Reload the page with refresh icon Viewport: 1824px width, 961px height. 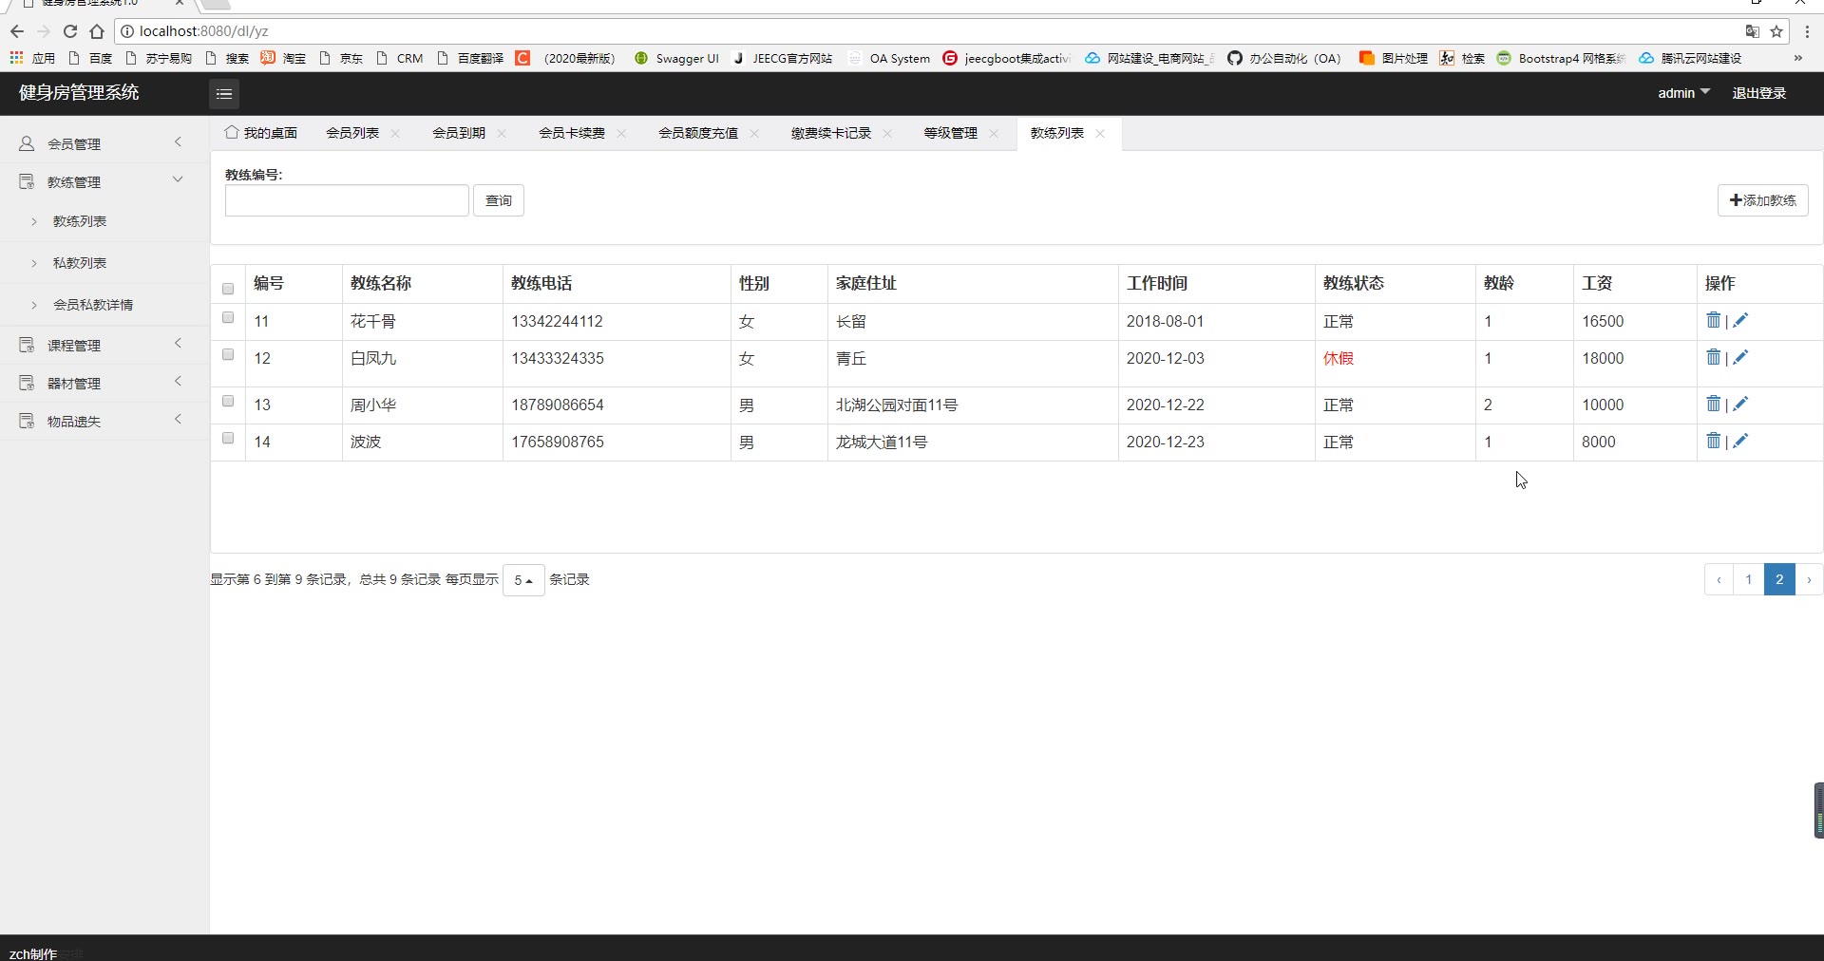(x=69, y=31)
